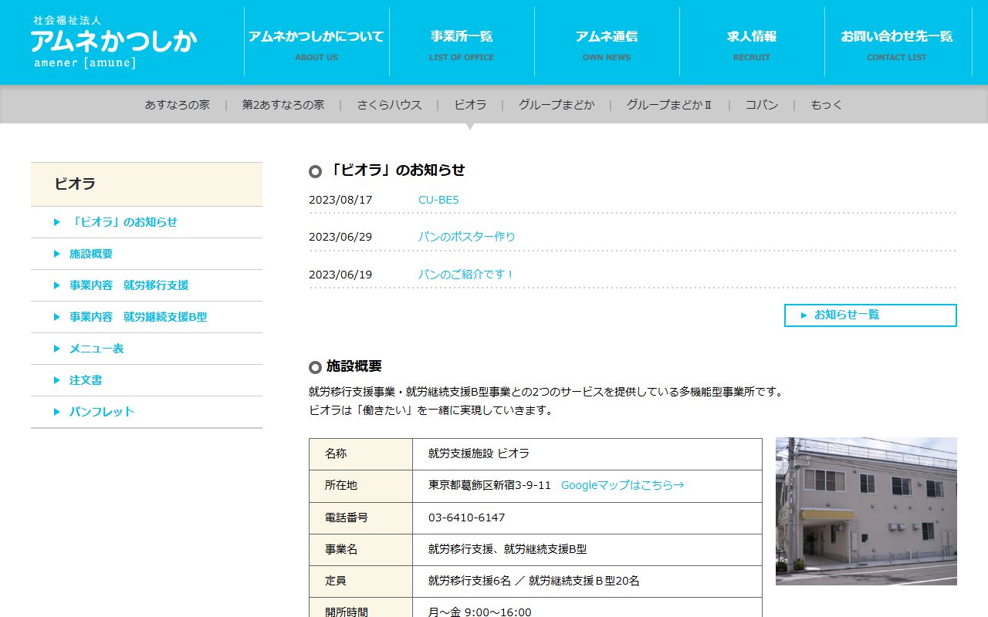Click capacity text 就労移行支援6名 ／ 就労継続支援Ｂ型20名
Viewport: 988px width, 617px height.
[x=534, y=581]
